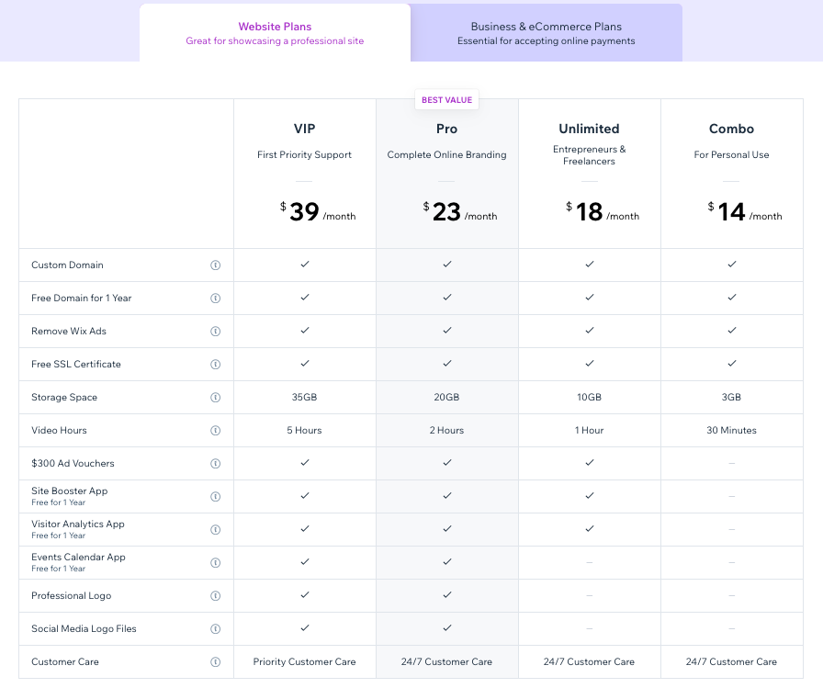Viewport: 823px width, 688px height.
Task: Click the Unlimited plan checkmark for Remove Wix Ads
Action: click(x=589, y=331)
